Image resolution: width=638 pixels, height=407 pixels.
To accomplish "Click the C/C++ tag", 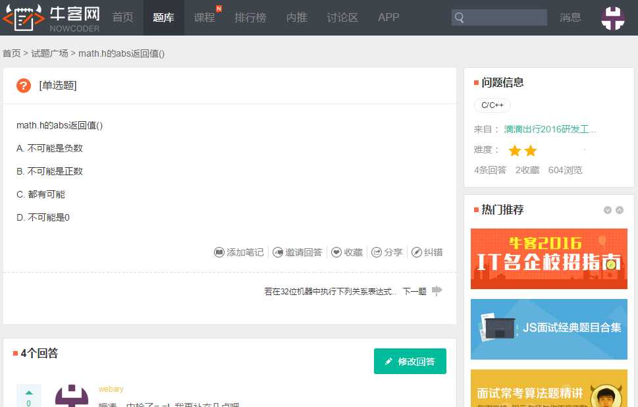I will (492, 105).
